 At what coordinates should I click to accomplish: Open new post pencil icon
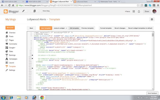tap(23, 11)
